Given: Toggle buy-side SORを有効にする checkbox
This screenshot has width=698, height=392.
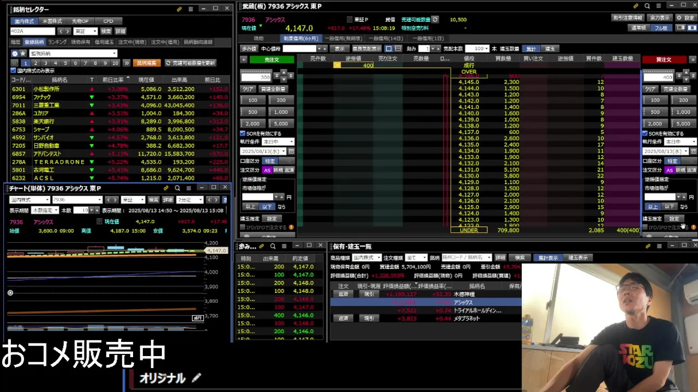Looking at the screenshot, I should point(645,133).
